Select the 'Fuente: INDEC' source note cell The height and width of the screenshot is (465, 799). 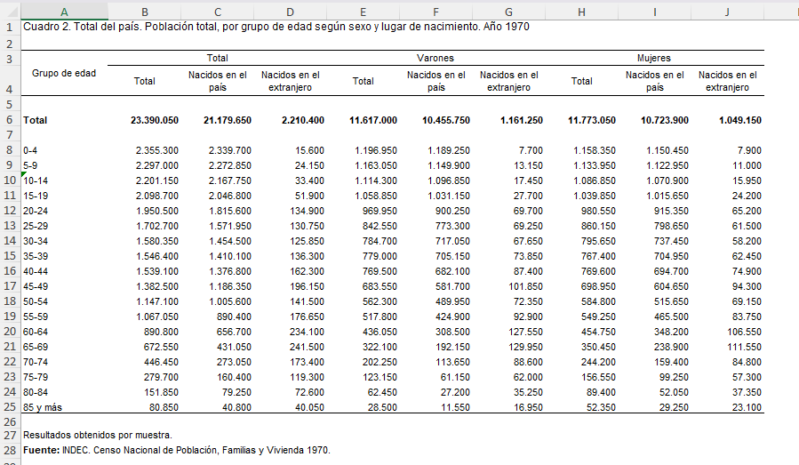pos(176,450)
